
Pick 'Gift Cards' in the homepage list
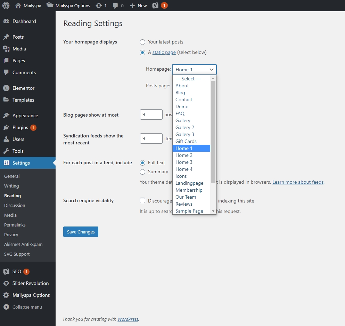186,141
